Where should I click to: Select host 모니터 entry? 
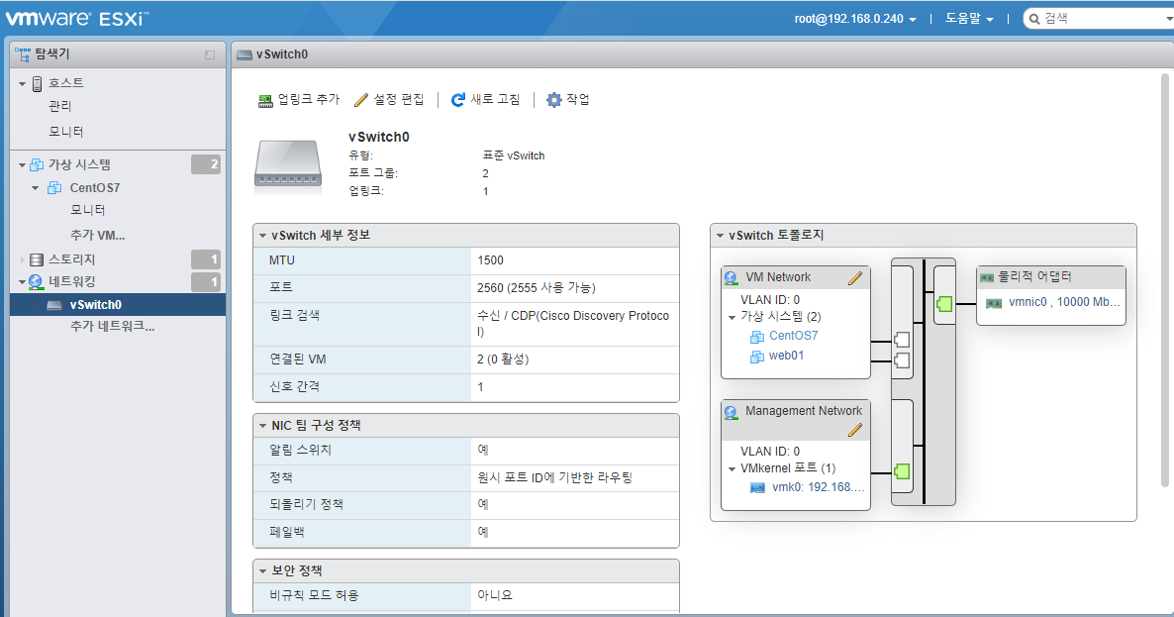pos(66,132)
